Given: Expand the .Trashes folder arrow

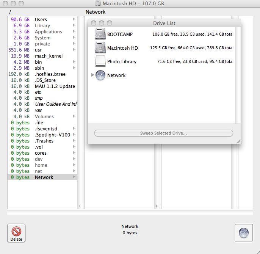Looking at the screenshot, I should point(74,141).
